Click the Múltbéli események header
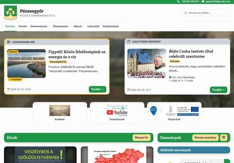Viewport: 234px width, 163px height. (193, 150)
